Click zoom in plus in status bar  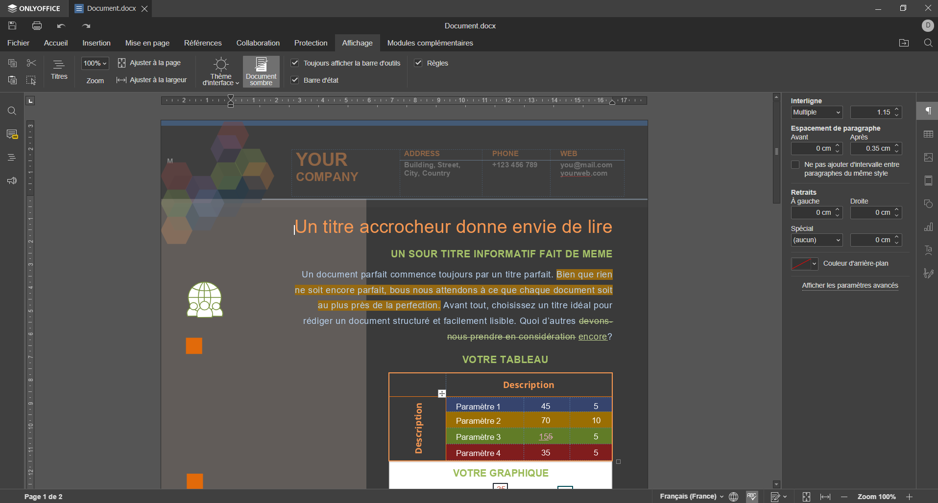point(909,496)
